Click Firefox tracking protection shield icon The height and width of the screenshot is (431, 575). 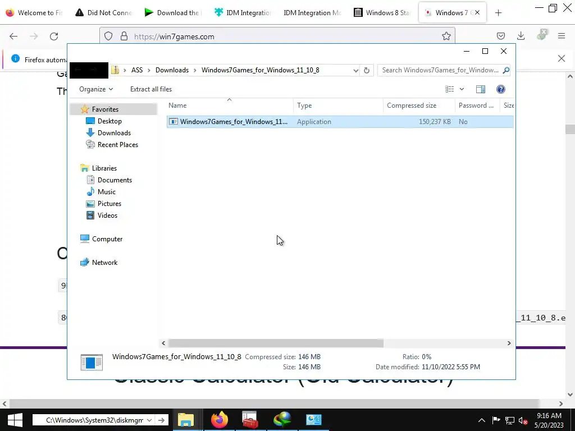(x=108, y=36)
